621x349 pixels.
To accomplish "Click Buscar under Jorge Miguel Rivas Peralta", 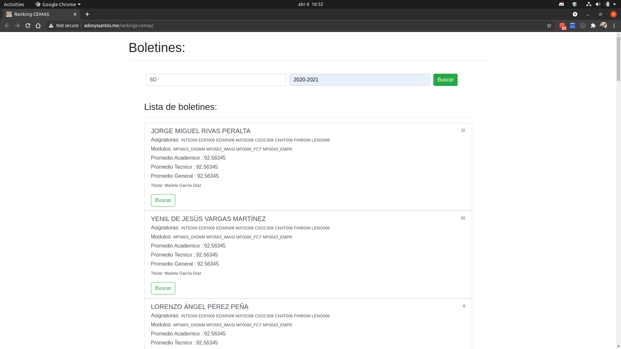I will 163,200.
